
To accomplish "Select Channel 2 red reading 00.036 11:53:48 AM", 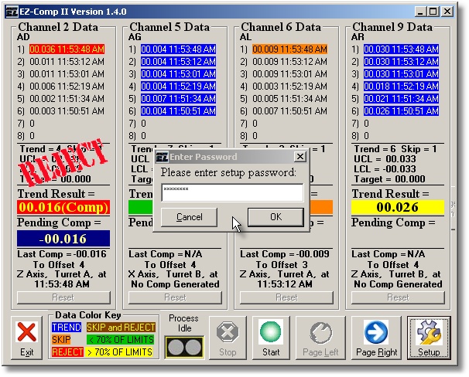I will click(67, 49).
